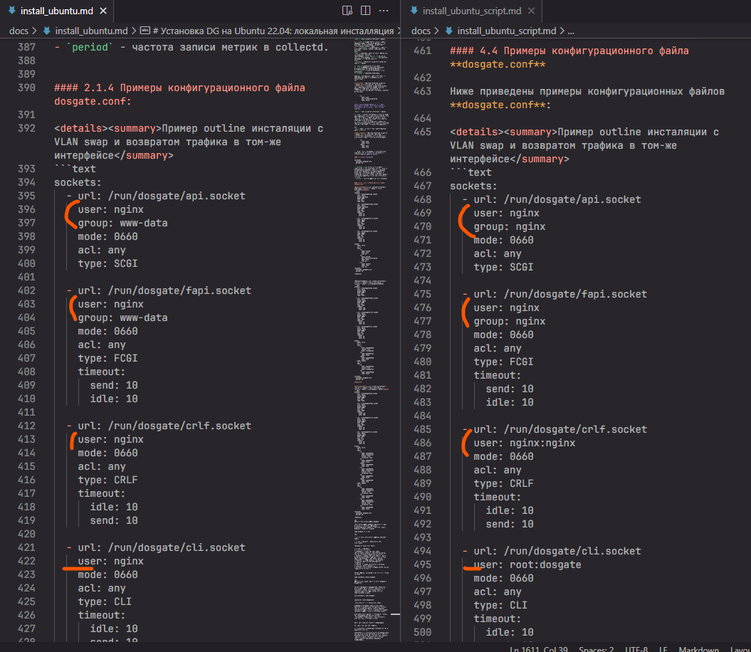This screenshot has height=652, width=751.
Task: Click '```text' on line 393
Action: pos(75,169)
